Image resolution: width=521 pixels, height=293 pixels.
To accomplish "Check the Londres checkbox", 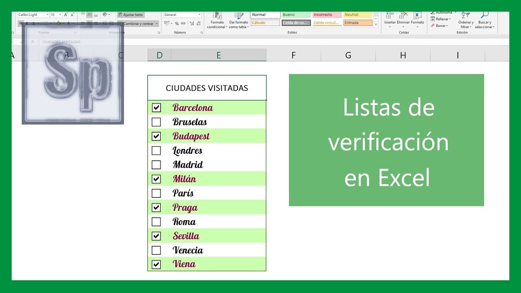I will pyautogui.click(x=156, y=150).
